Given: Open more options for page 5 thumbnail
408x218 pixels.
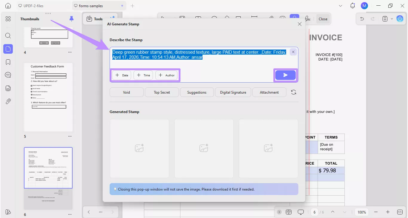Looking at the screenshot, I should (x=70, y=136).
